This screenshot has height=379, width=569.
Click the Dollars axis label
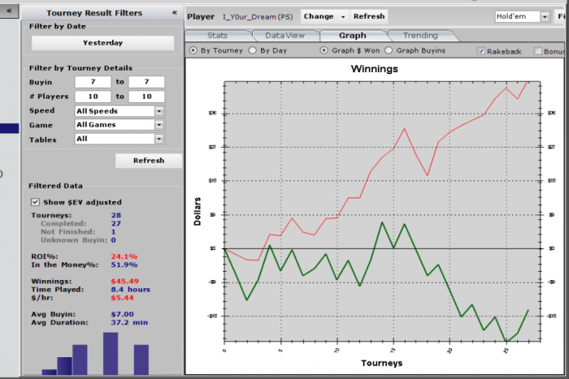click(198, 212)
